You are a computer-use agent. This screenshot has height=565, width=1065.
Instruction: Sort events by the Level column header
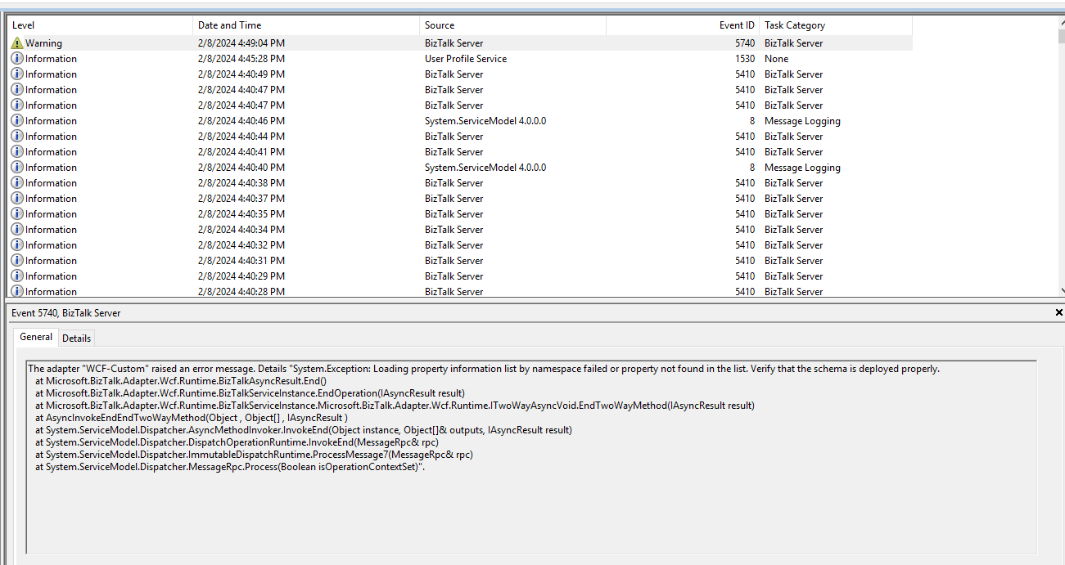click(98, 25)
